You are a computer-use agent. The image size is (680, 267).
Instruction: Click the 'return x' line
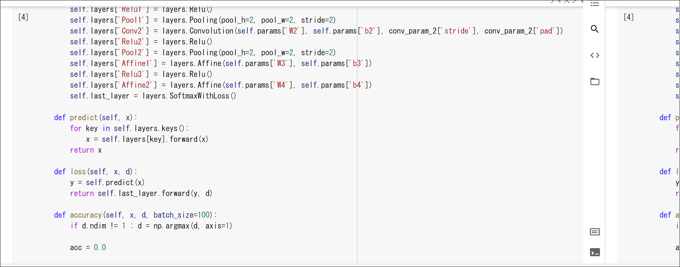point(86,150)
